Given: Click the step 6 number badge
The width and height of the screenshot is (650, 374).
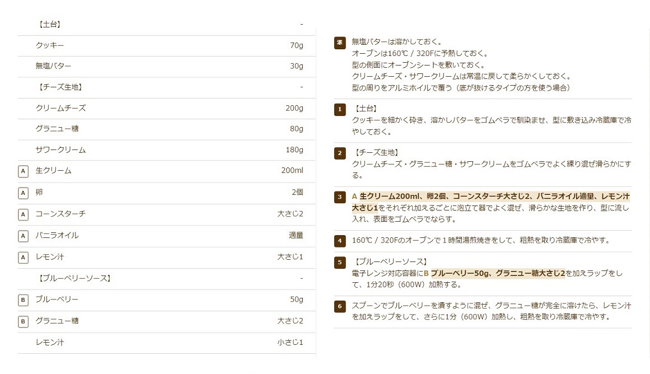Looking at the screenshot, I should (340, 306).
